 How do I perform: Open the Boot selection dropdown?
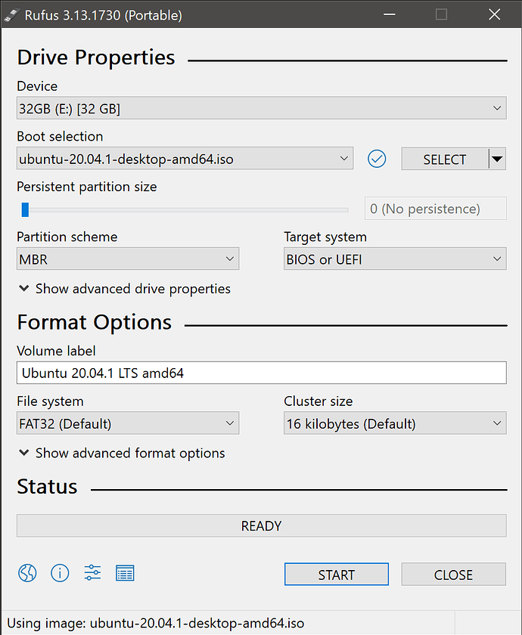click(x=345, y=159)
